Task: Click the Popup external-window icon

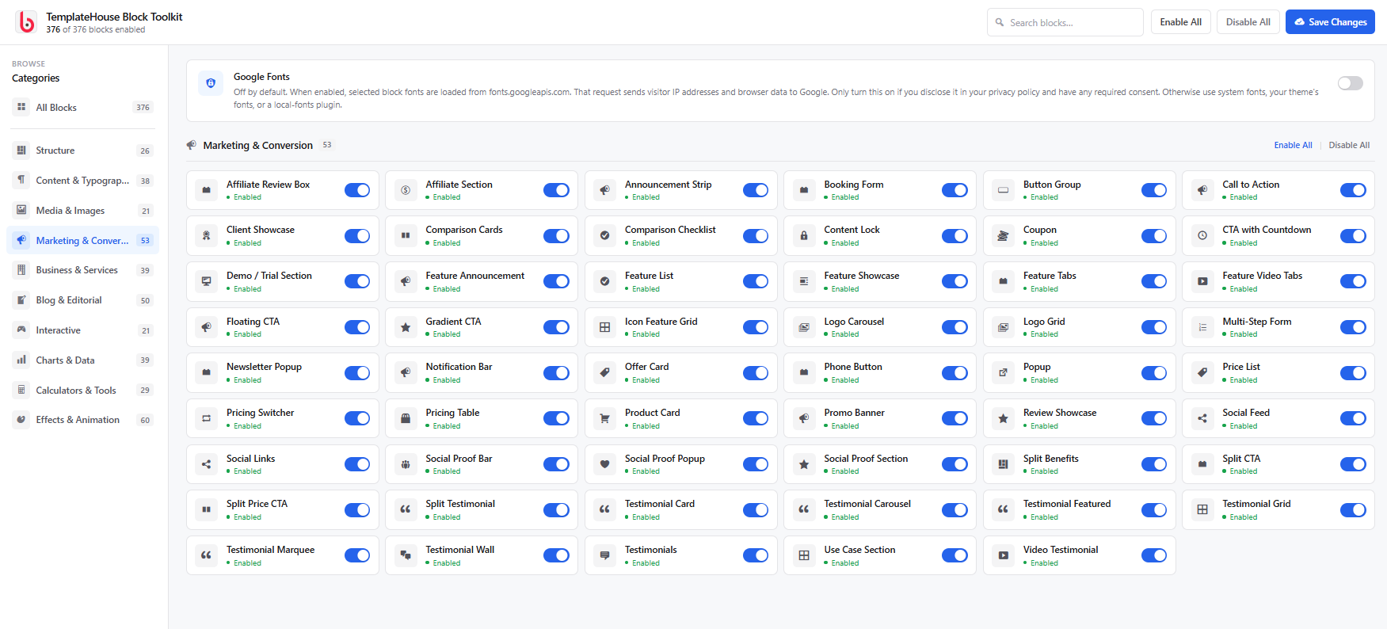Action: tap(1004, 372)
